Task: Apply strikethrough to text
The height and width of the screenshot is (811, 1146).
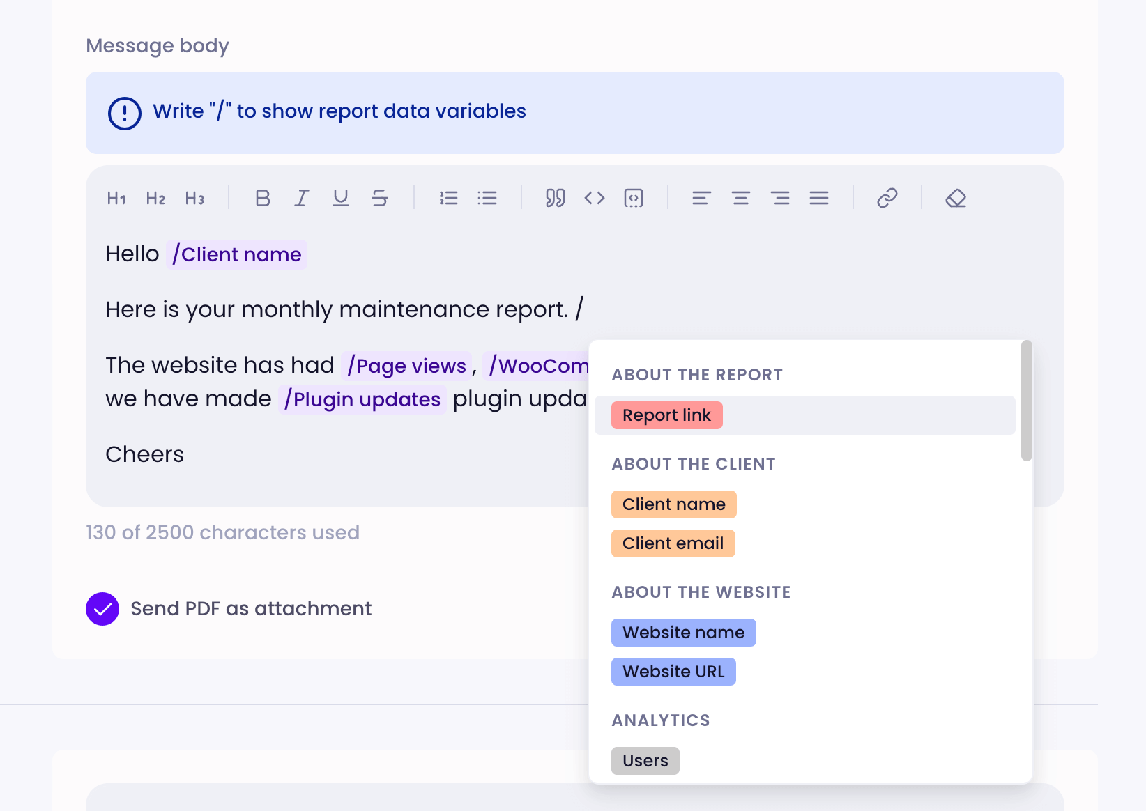Action: (380, 198)
